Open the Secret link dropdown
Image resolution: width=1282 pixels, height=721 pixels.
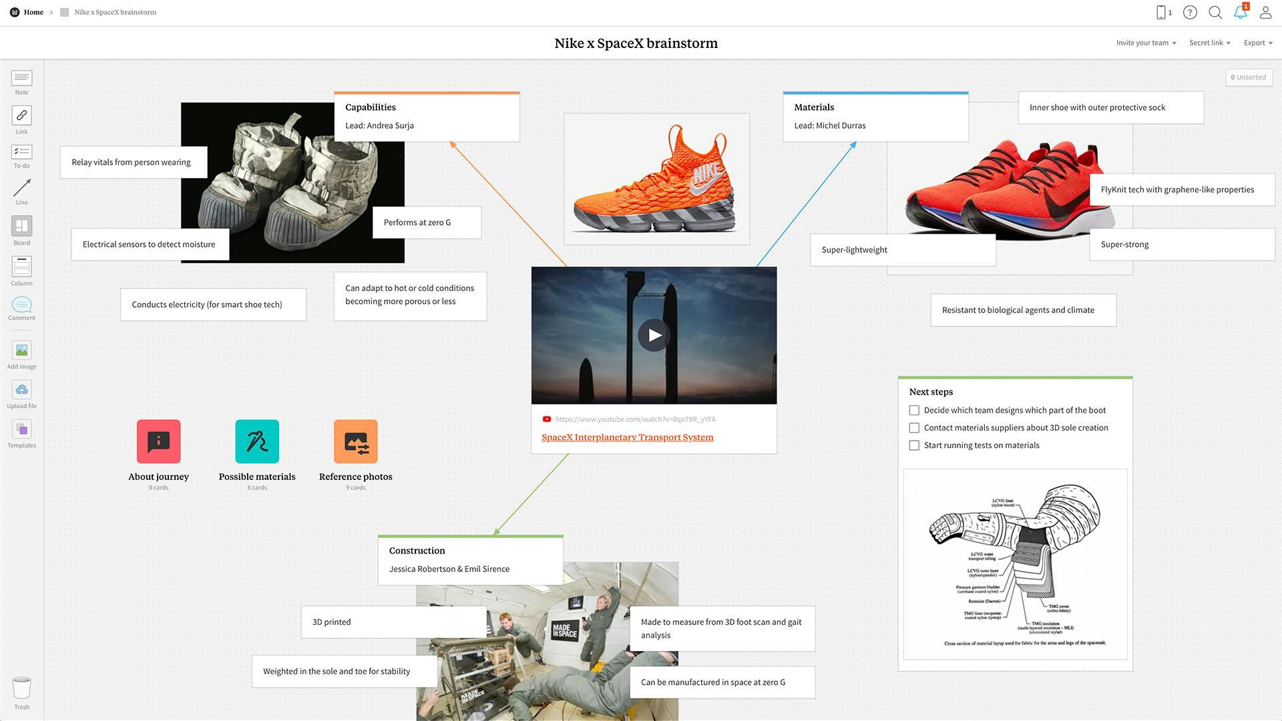[x=1209, y=43]
